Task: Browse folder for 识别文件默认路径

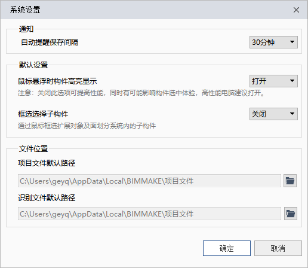Action: click(291, 214)
